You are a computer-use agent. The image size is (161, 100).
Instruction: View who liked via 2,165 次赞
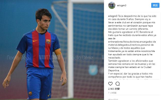pyautogui.click(x=114, y=89)
